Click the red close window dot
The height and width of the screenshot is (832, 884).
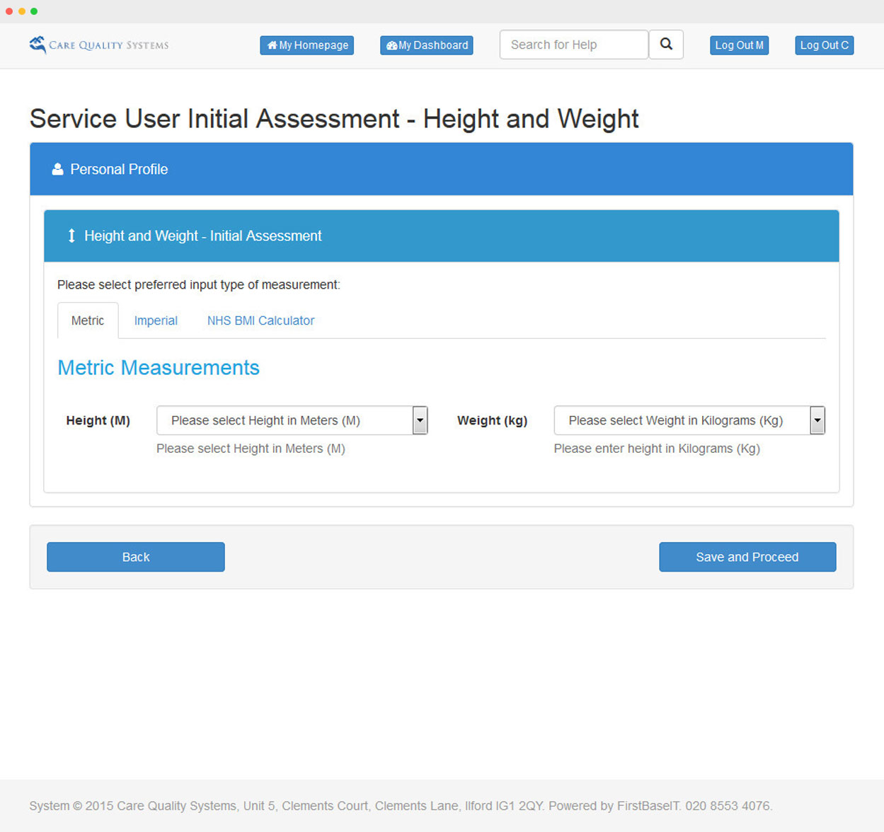point(9,11)
